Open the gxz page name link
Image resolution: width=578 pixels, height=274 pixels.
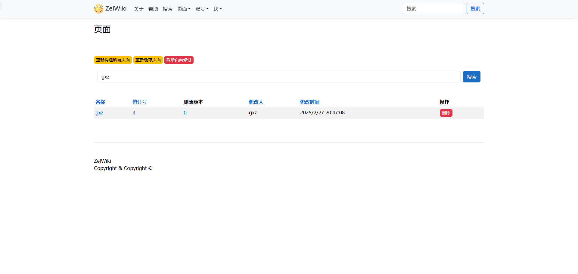99,113
